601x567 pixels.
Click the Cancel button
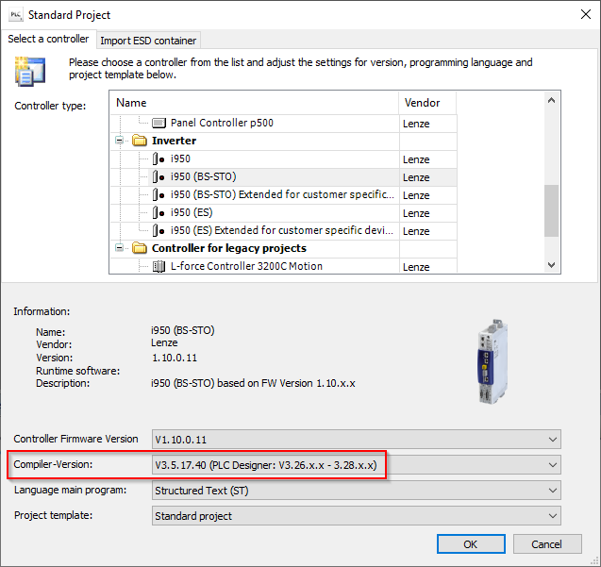547,544
